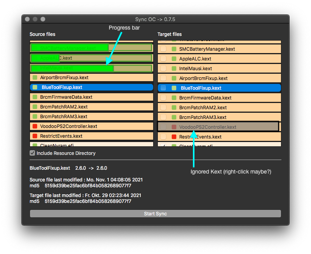Select BrcmPatchRAM3.kext in Source files
Viewport: 311px width, 254px height.
[x=92, y=116]
